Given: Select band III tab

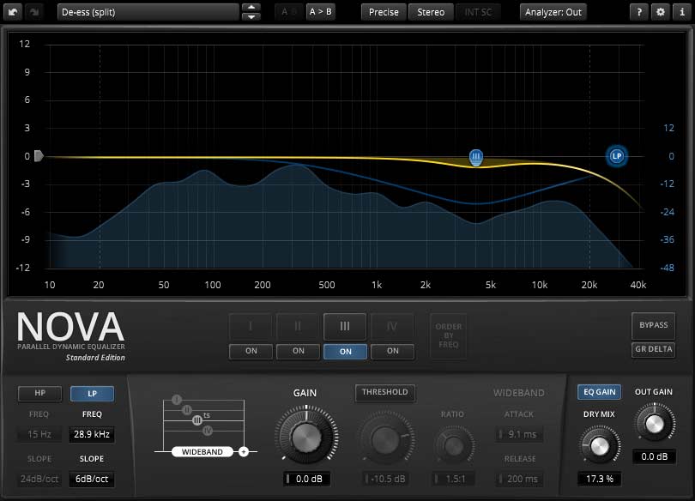Looking at the screenshot, I should point(345,327).
